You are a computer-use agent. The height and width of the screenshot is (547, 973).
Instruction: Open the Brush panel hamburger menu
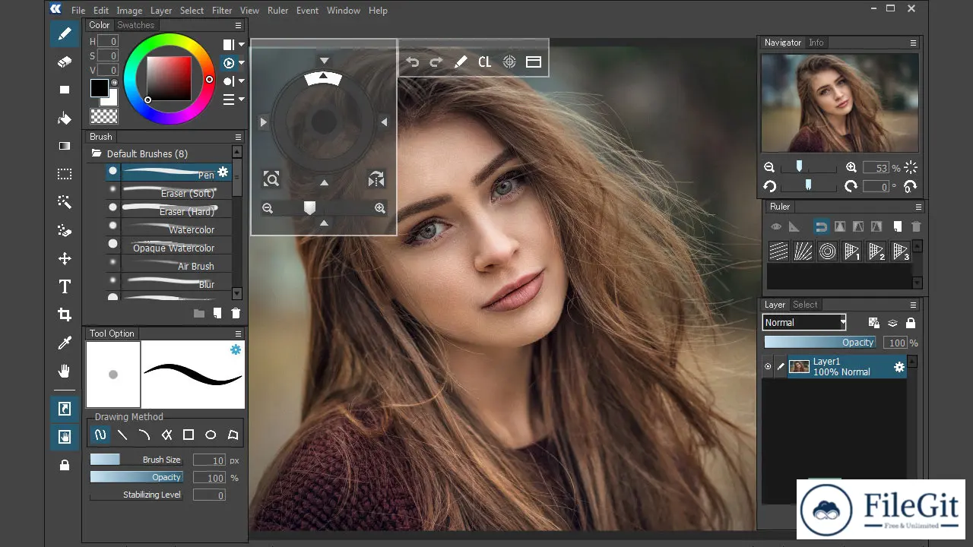(x=238, y=137)
